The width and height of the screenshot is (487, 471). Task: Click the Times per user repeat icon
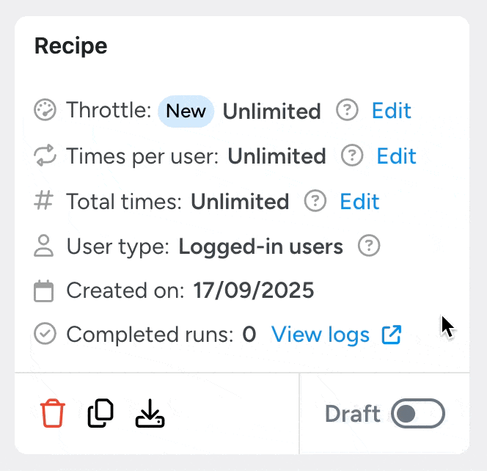click(x=45, y=156)
